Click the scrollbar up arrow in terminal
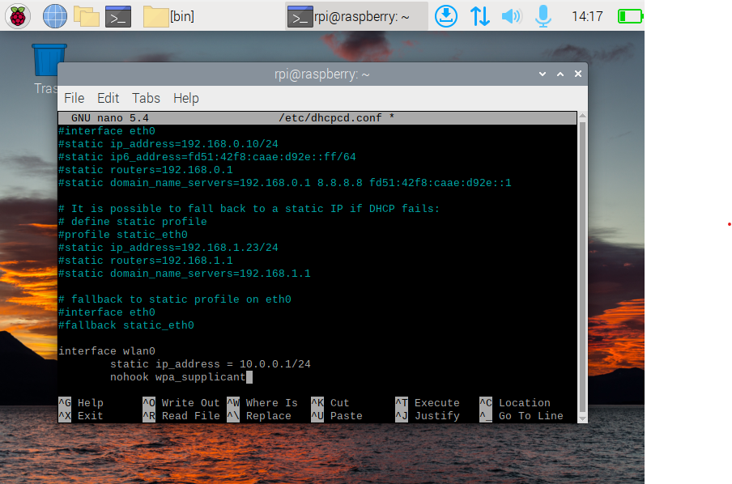 (x=582, y=115)
